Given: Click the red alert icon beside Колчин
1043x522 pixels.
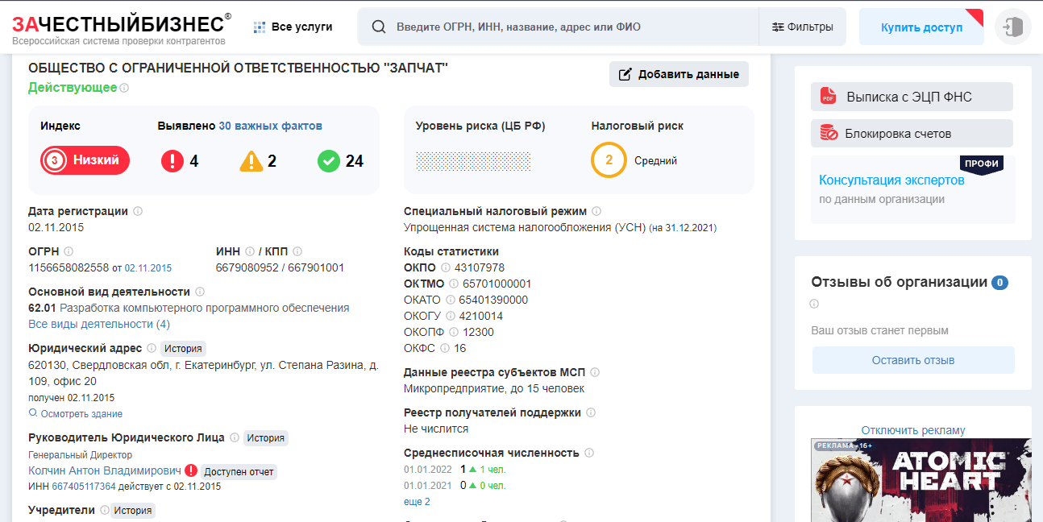Looking at the screenshot, I should pos(191,470).
